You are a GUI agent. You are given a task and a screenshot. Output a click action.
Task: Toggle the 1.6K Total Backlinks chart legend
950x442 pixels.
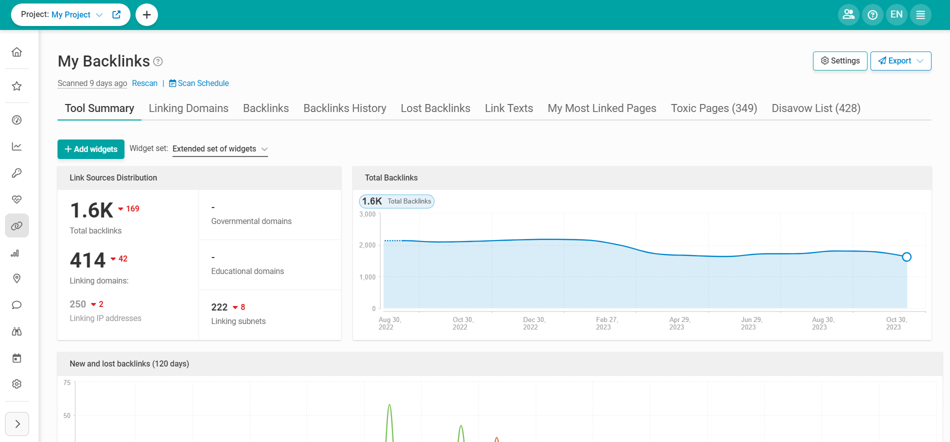click(396, 201)
